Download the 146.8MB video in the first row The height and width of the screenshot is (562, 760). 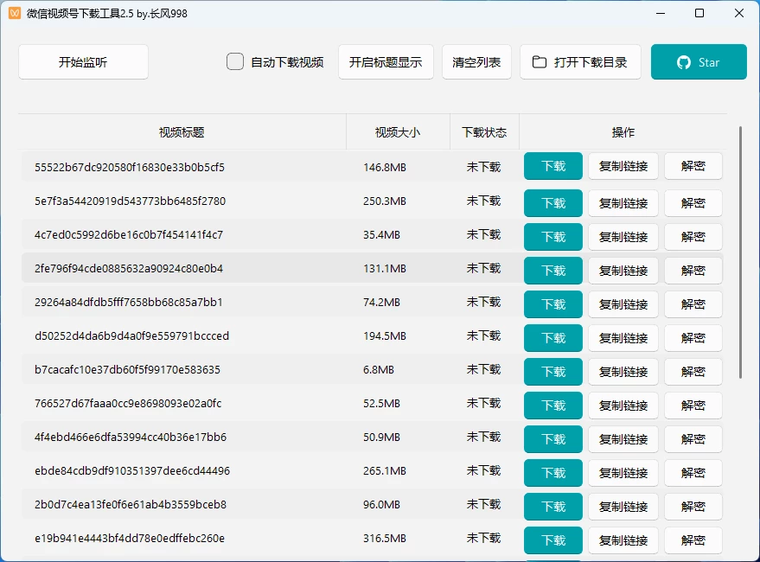coord(552,166)
